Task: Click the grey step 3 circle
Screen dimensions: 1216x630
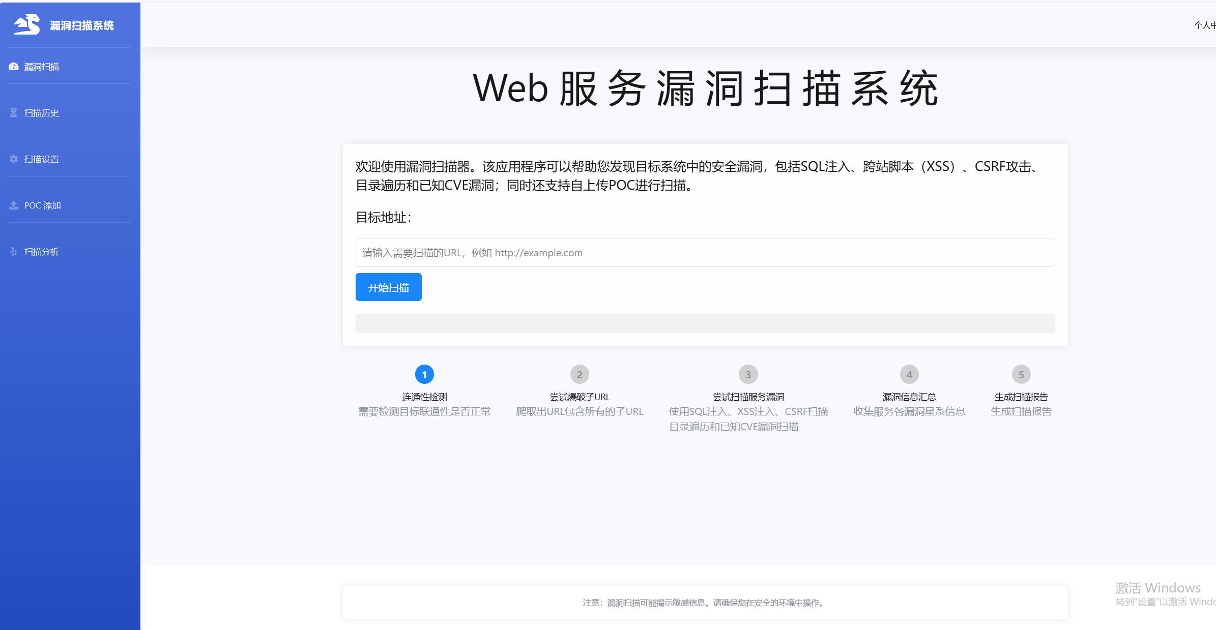Action: point(748,375)
